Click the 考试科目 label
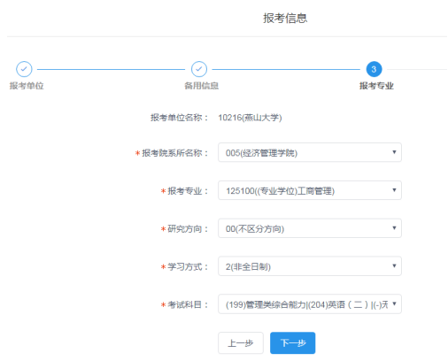The width and height of the screenshot is (448, 361). (x=188, y=304)
